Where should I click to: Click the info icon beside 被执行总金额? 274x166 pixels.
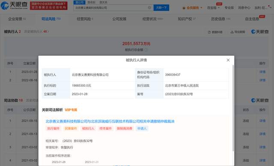(x=146, y=50)
